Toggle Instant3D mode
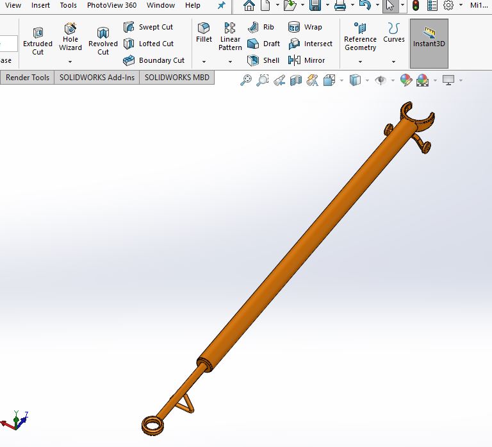 429,44
